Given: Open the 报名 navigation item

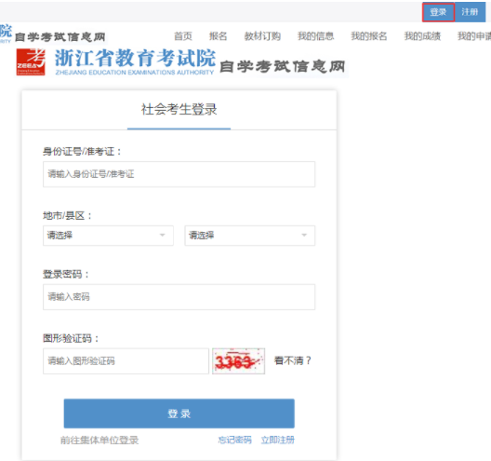Looking at the screenshot, I should pyautogui.click(x=218, y=36).
